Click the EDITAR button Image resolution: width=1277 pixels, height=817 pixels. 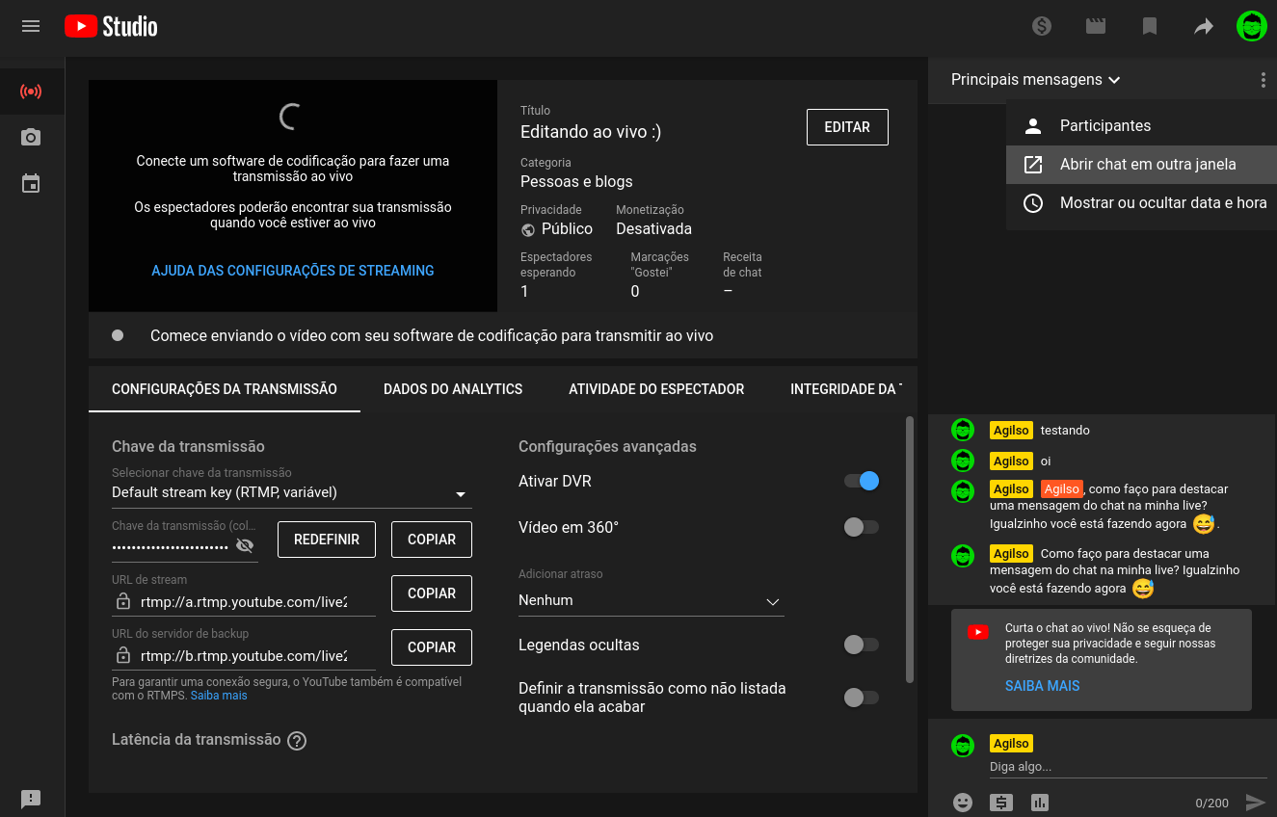pyautogui.click(x=847, y=127)
